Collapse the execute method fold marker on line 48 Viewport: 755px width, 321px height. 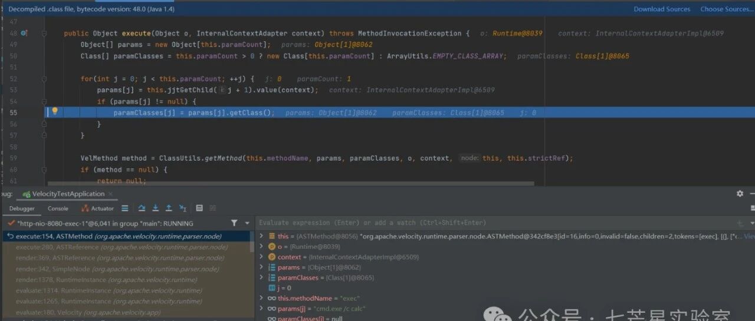coord(44,34)
